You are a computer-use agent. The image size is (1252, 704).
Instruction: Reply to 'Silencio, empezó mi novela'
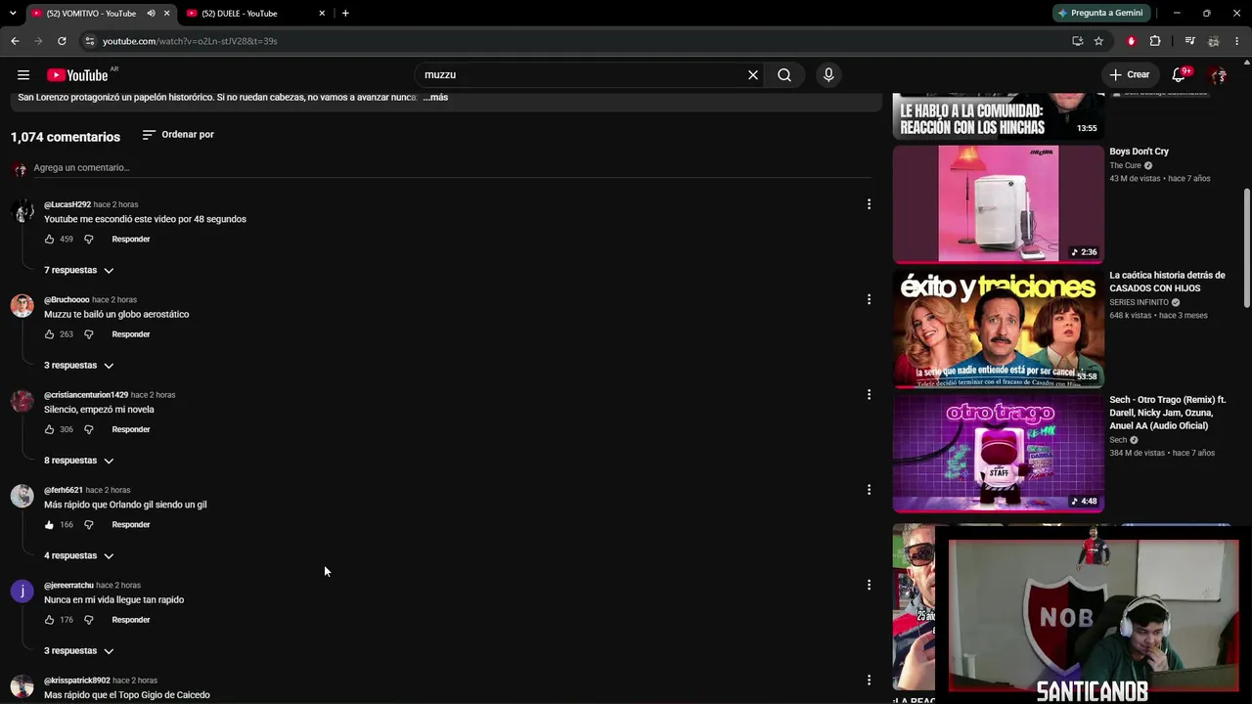(131, 429)
